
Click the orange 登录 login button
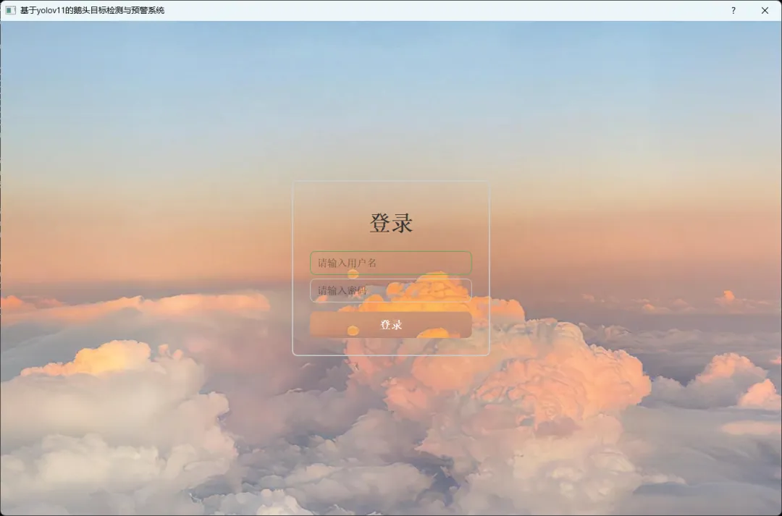pyautogui.click(x=390, y=324)
